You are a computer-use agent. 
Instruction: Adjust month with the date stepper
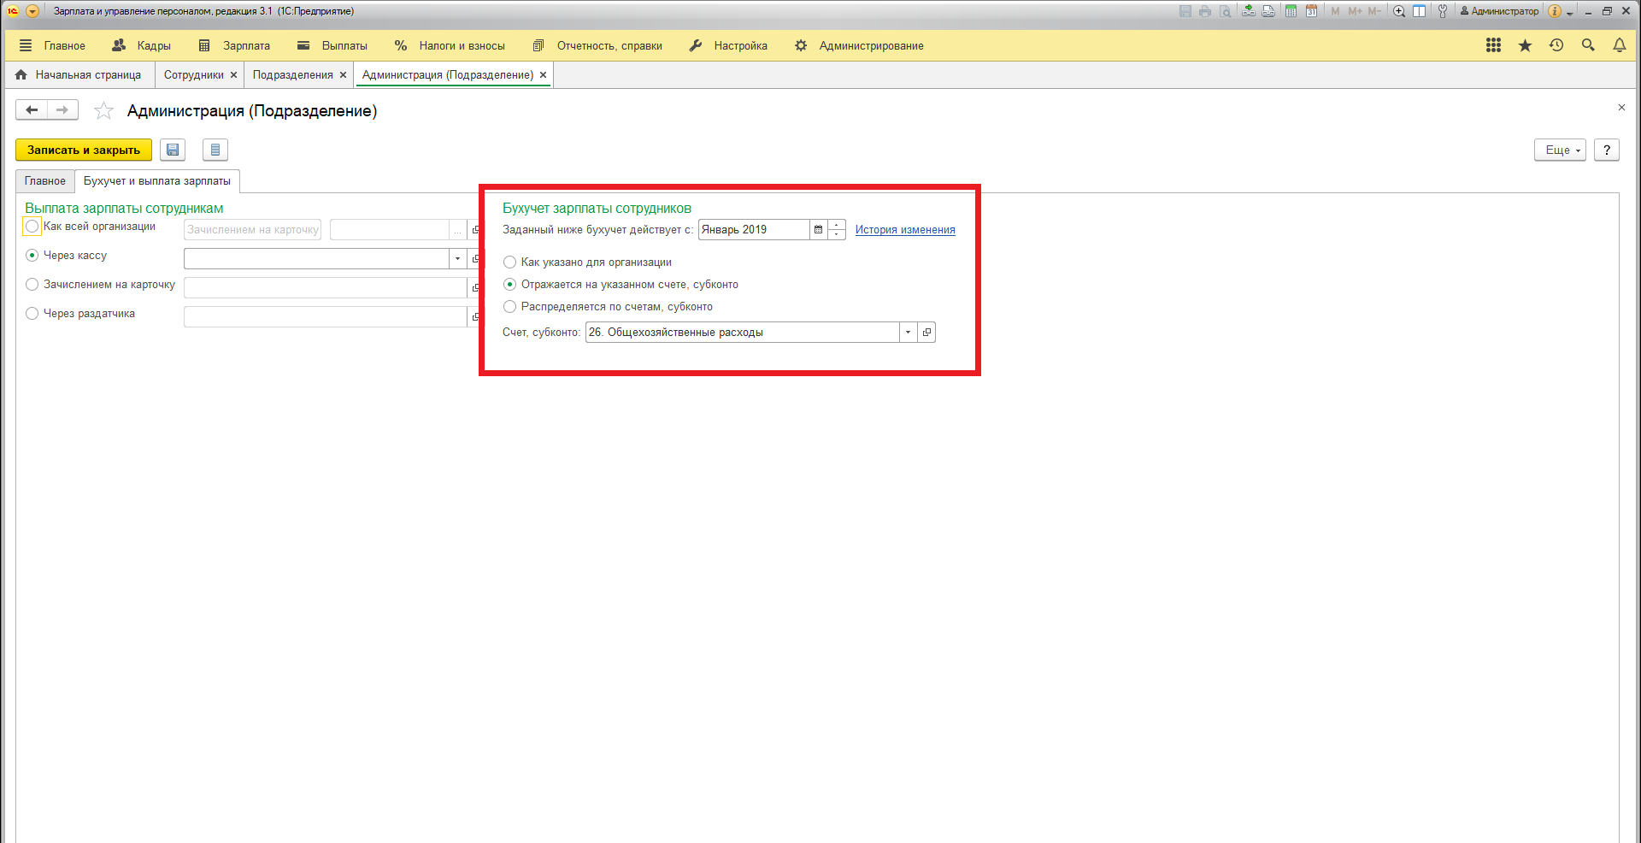click(x=837, y=229)
